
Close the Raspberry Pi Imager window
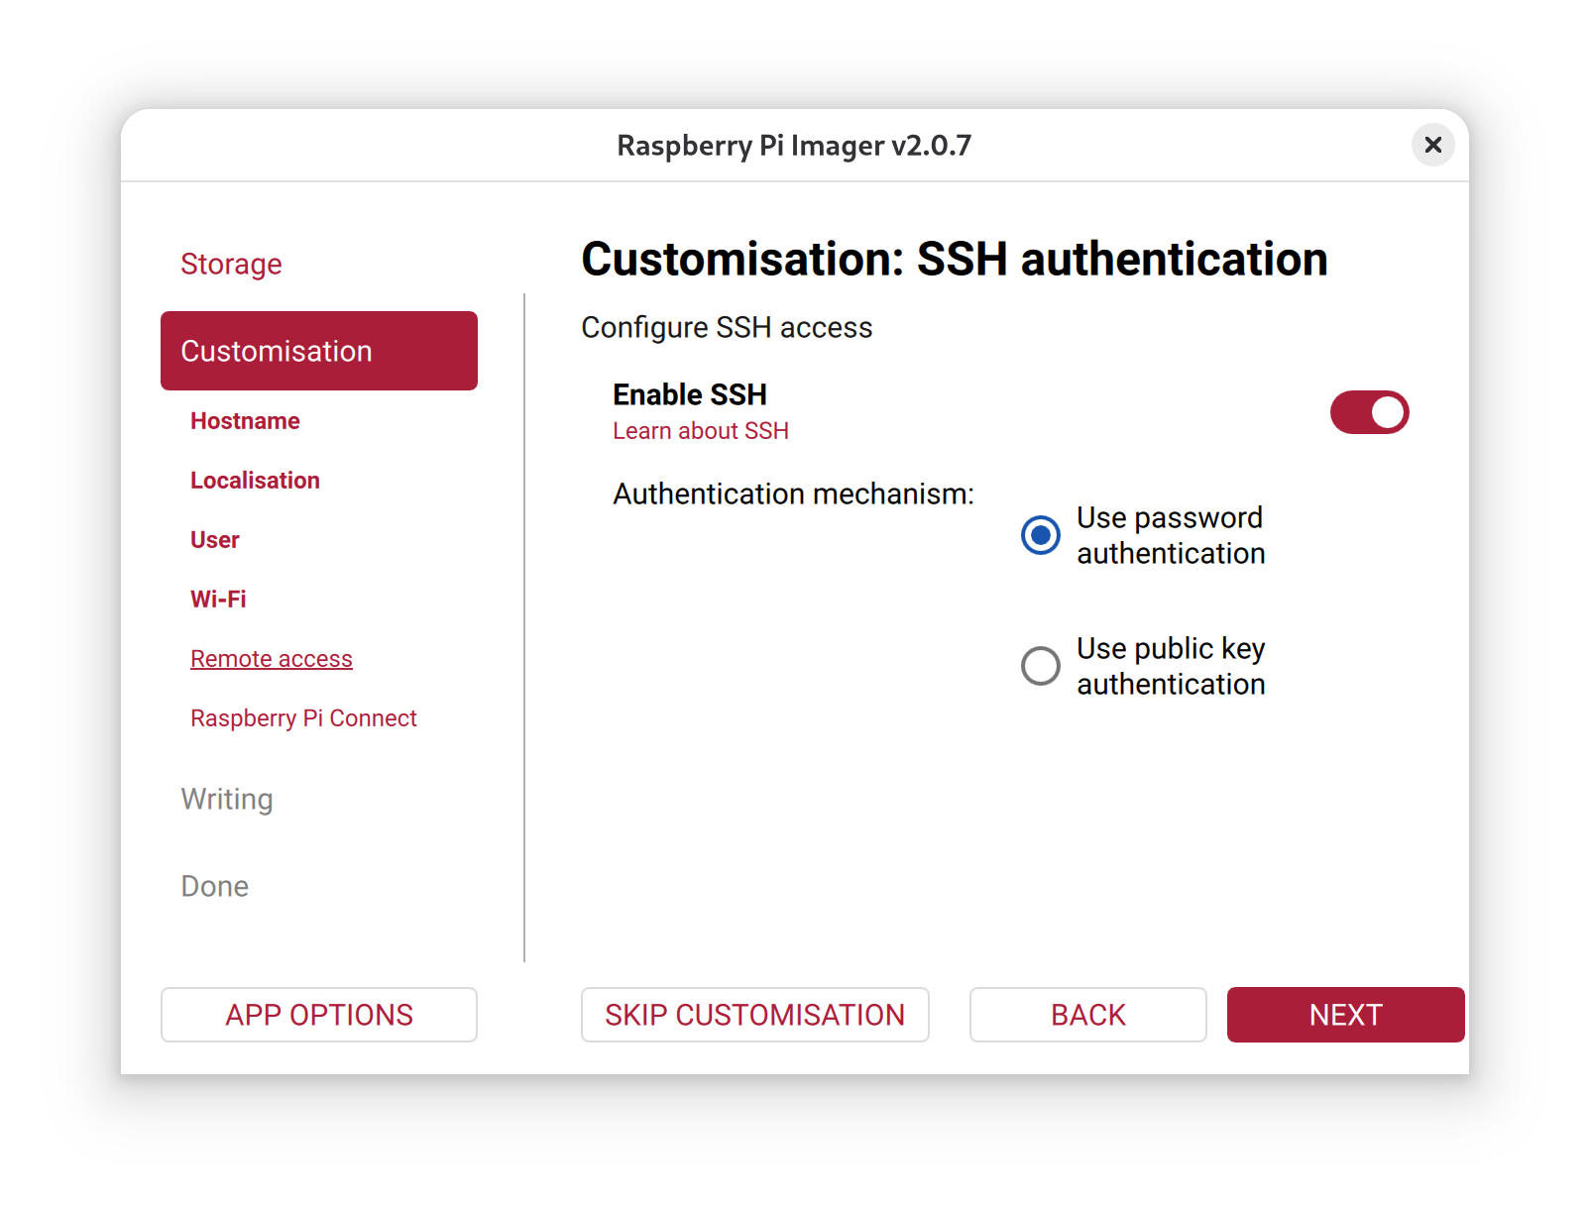pos(1432,145)
